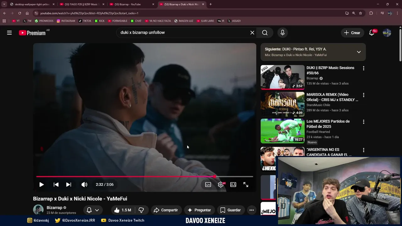Screen dimensions: 402x226
Task: Like the video with 1.5 M
Action: tap(123, 210)
